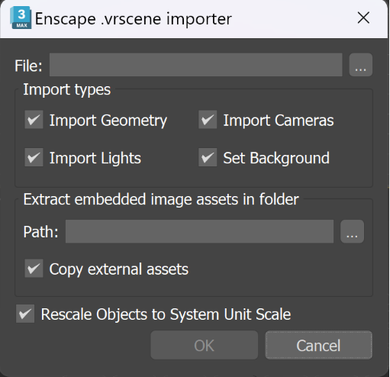This screenshot has height=377, width=390.
Task: Open file browser for the File field
Action: 360,65
